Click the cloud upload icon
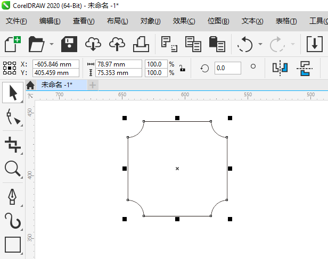Image resolution: width=328 pixels, height=259 pixels. click(x=117, y=44)
